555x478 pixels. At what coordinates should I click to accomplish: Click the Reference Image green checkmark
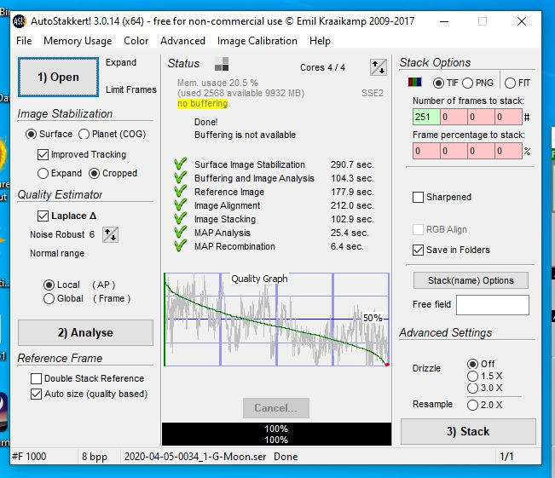[x=180, y=192]
